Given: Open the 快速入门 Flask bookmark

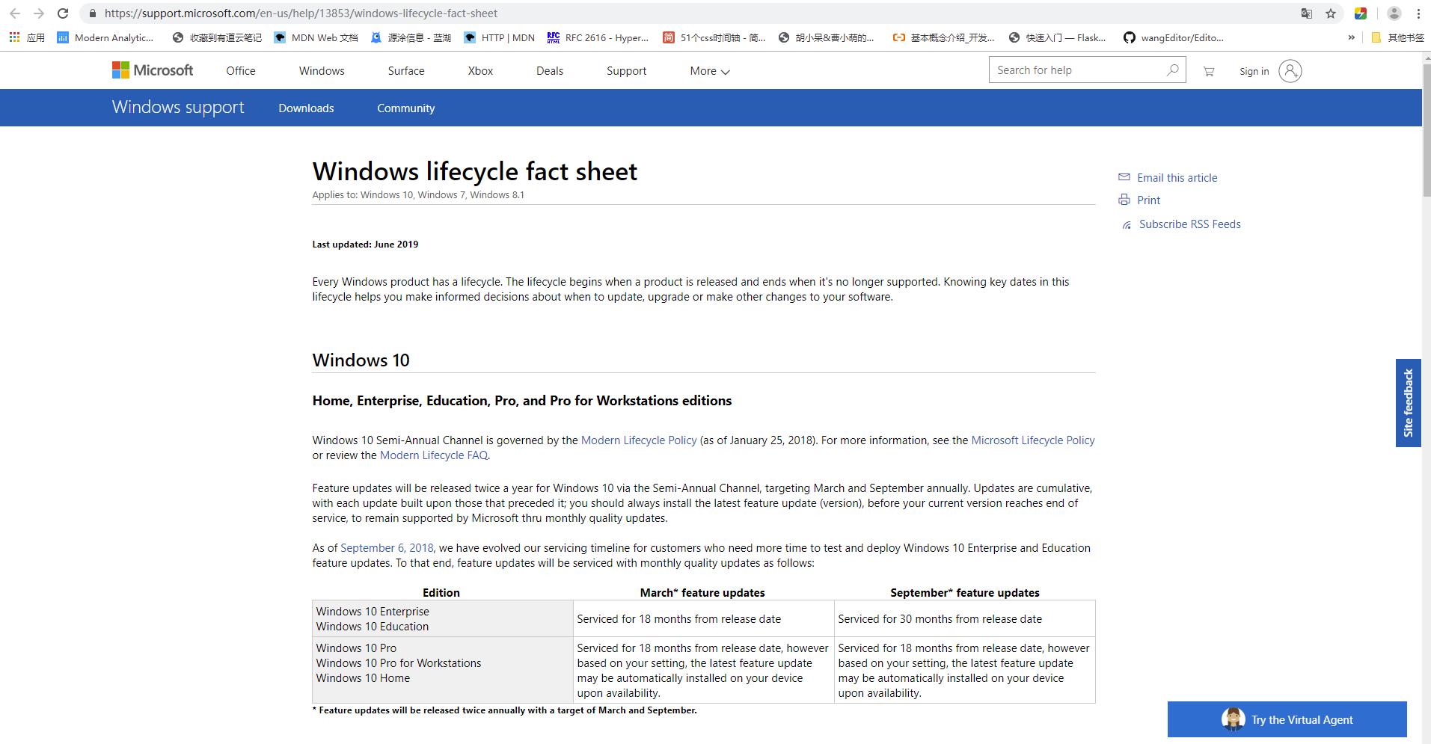Looking at the screenshot, I should (x=1057, y=37).
